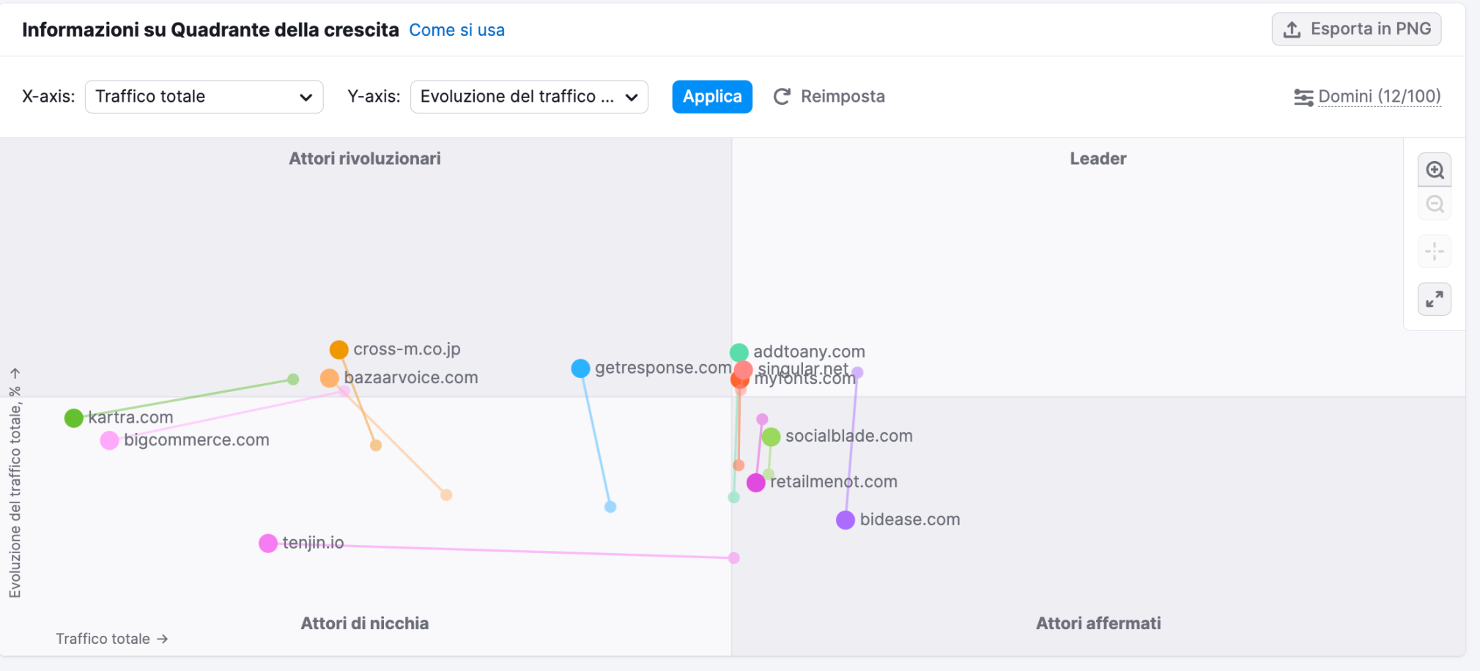Screen dimensions: 1480x671
Task: Select the bigcommerce.com pink data point
Action: (x=109, y=440)
